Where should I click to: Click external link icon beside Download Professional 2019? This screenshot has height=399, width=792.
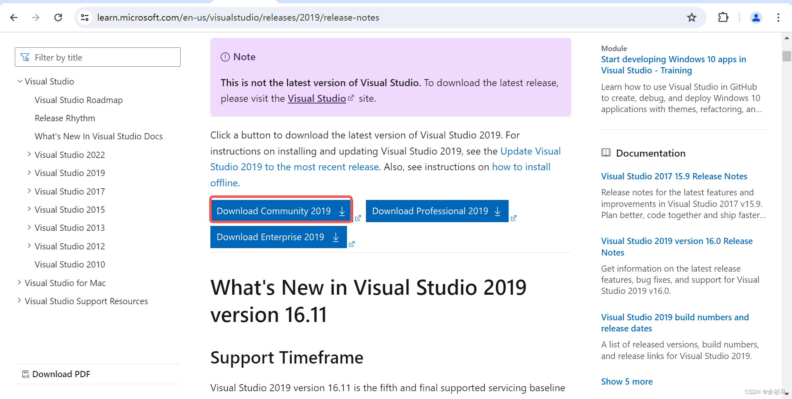[514, 218]
